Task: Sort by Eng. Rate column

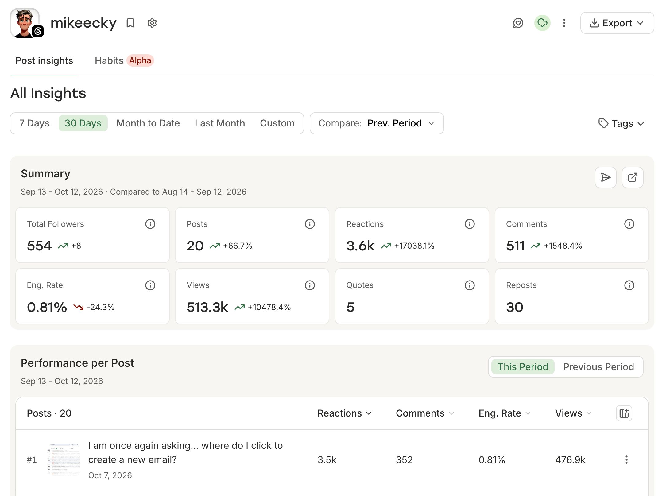Action: pyautogui.click(x=504, y=413)
